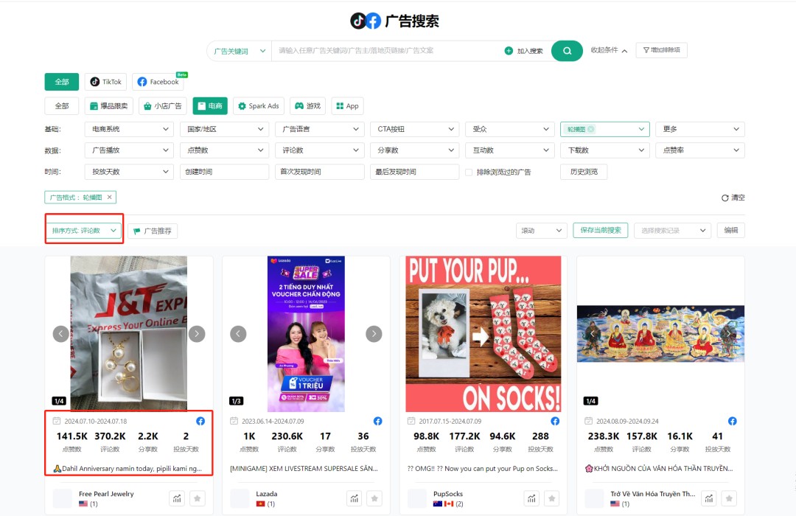Image resolution: width=796 pixels, height=516 pixels.
Task: Open the PupSocks advertiser name link
Action: pos(448,494)
